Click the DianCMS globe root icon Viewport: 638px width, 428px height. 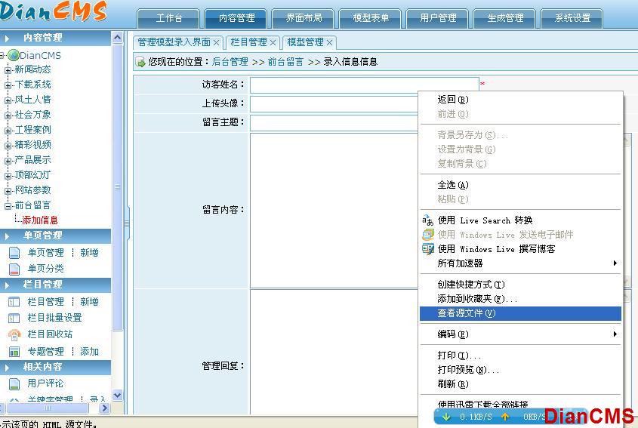[13, 55]
